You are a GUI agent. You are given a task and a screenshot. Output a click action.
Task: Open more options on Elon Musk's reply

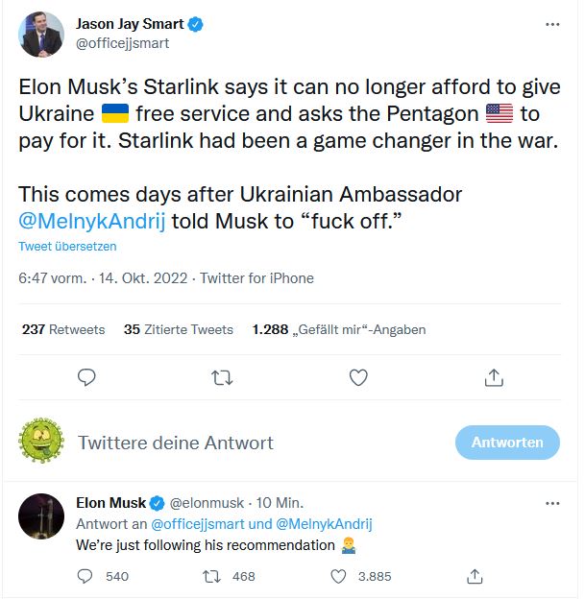550,502
